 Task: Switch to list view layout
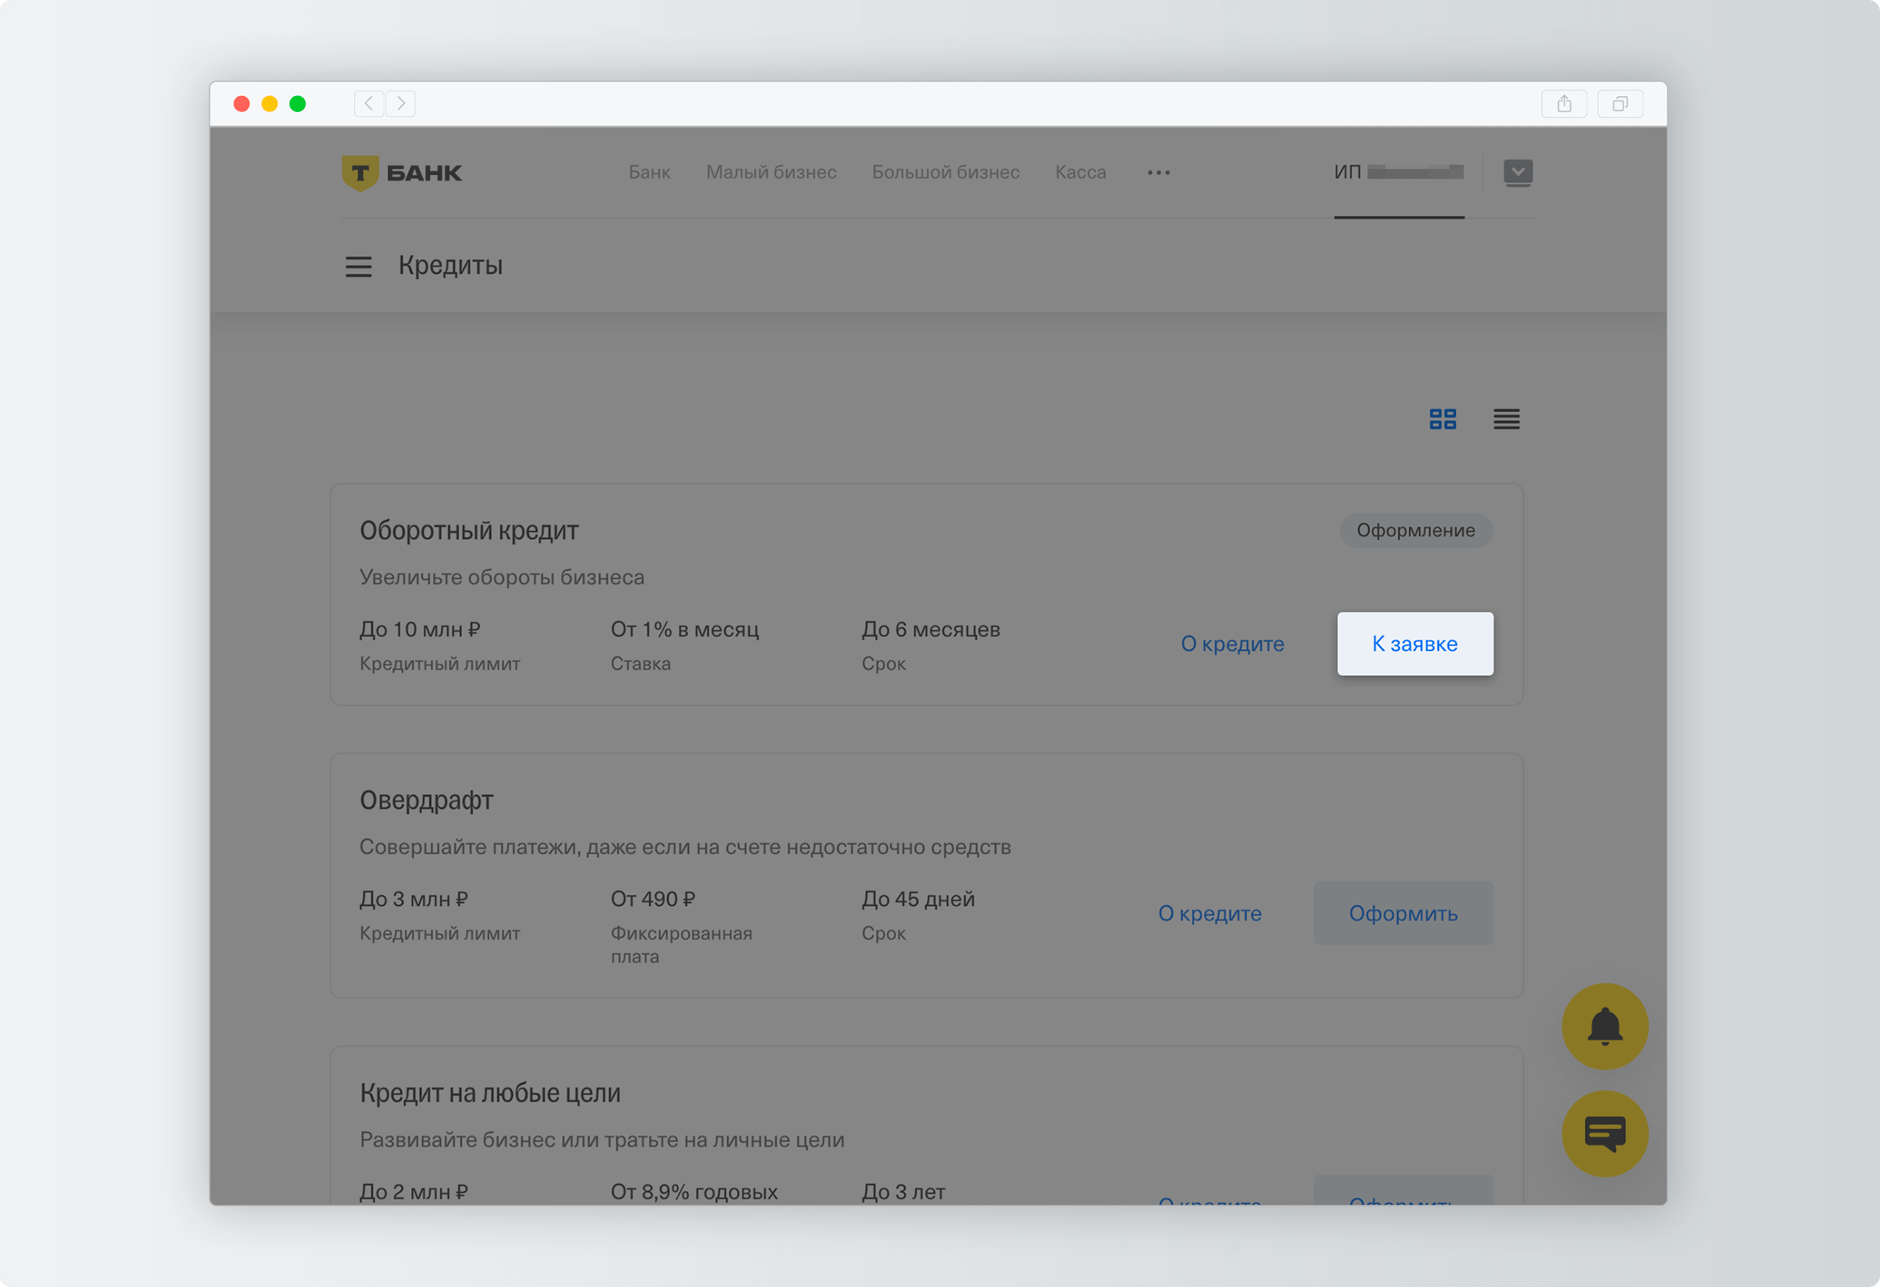[x=1505, y=419]
